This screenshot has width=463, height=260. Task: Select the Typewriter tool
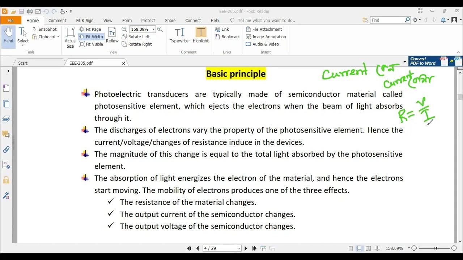coord(180,35)
